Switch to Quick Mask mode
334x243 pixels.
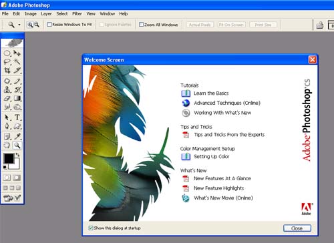17,178
